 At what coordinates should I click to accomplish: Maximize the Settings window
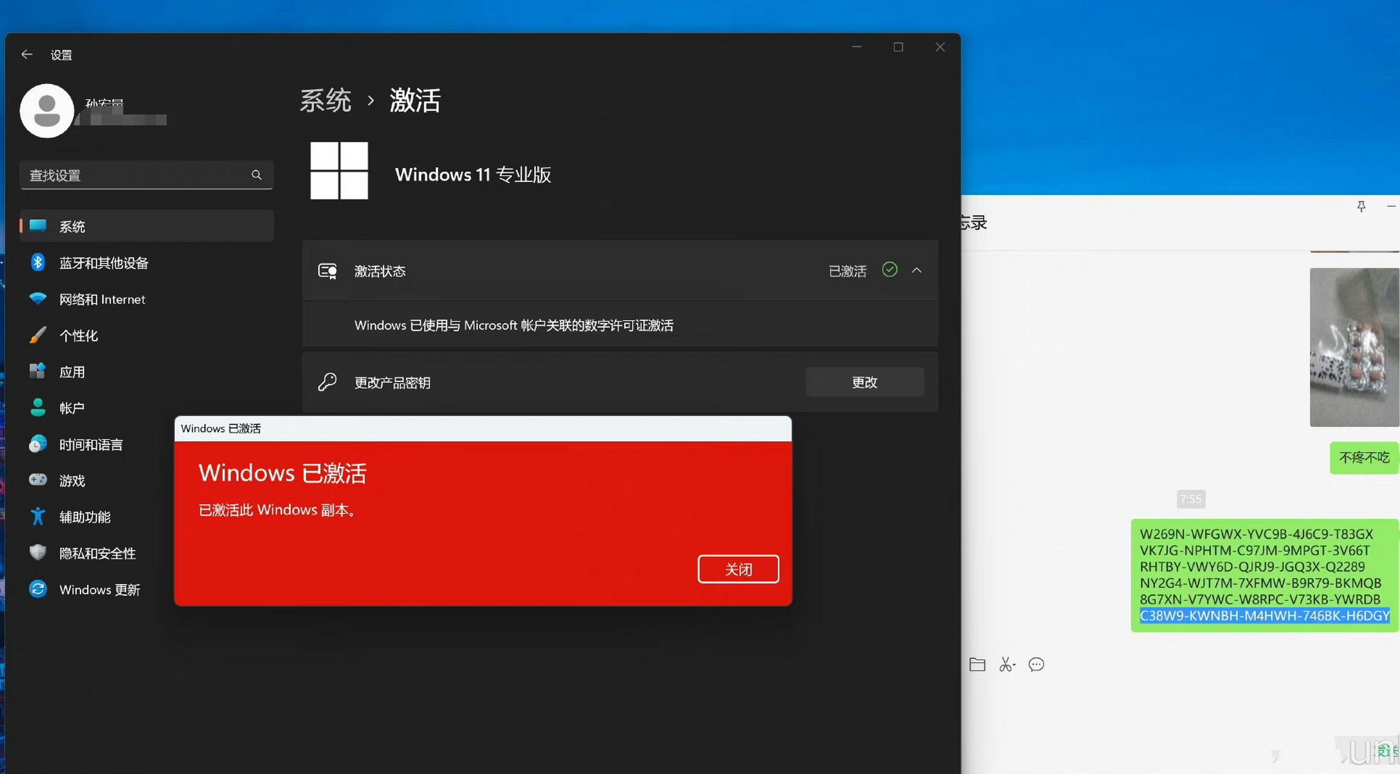(898, 47)
